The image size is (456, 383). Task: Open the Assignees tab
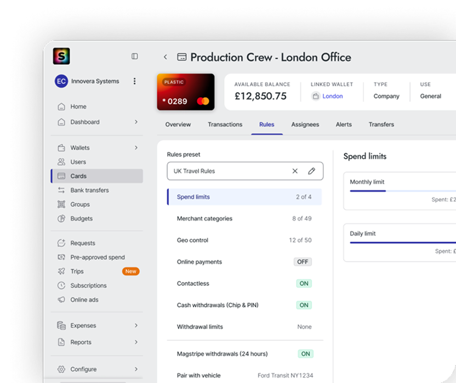(305, 125)
